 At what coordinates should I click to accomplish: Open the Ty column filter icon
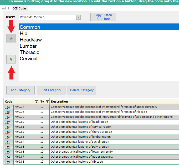tap(47, 102)
